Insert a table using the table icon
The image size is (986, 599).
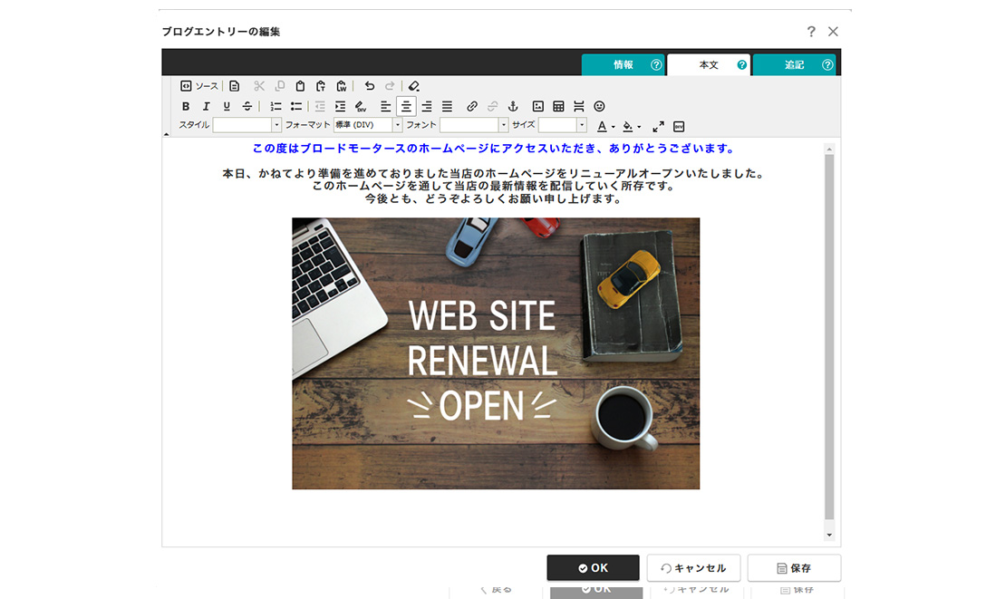pos(558,107)
